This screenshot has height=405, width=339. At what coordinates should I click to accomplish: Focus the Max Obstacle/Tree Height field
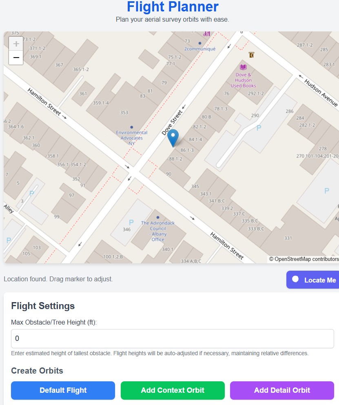click(x=172, y=338)
